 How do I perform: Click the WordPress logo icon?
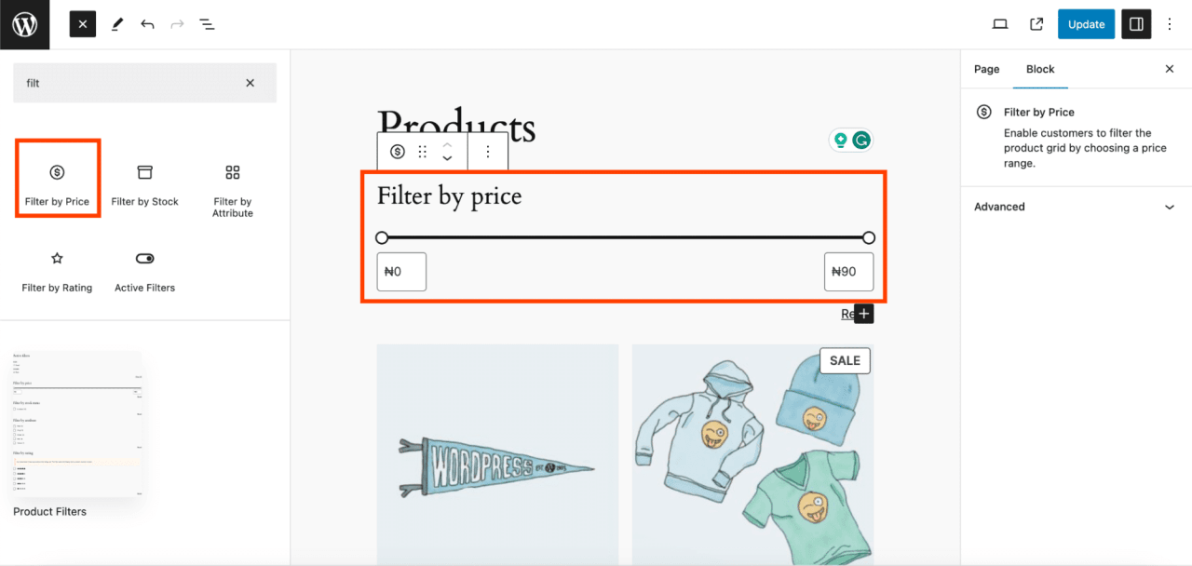24,24
